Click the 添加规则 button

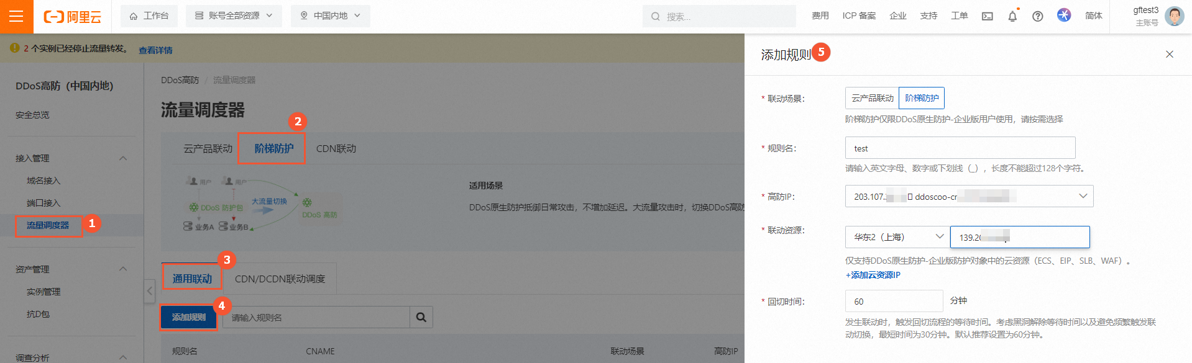click(x=189, y=317)
